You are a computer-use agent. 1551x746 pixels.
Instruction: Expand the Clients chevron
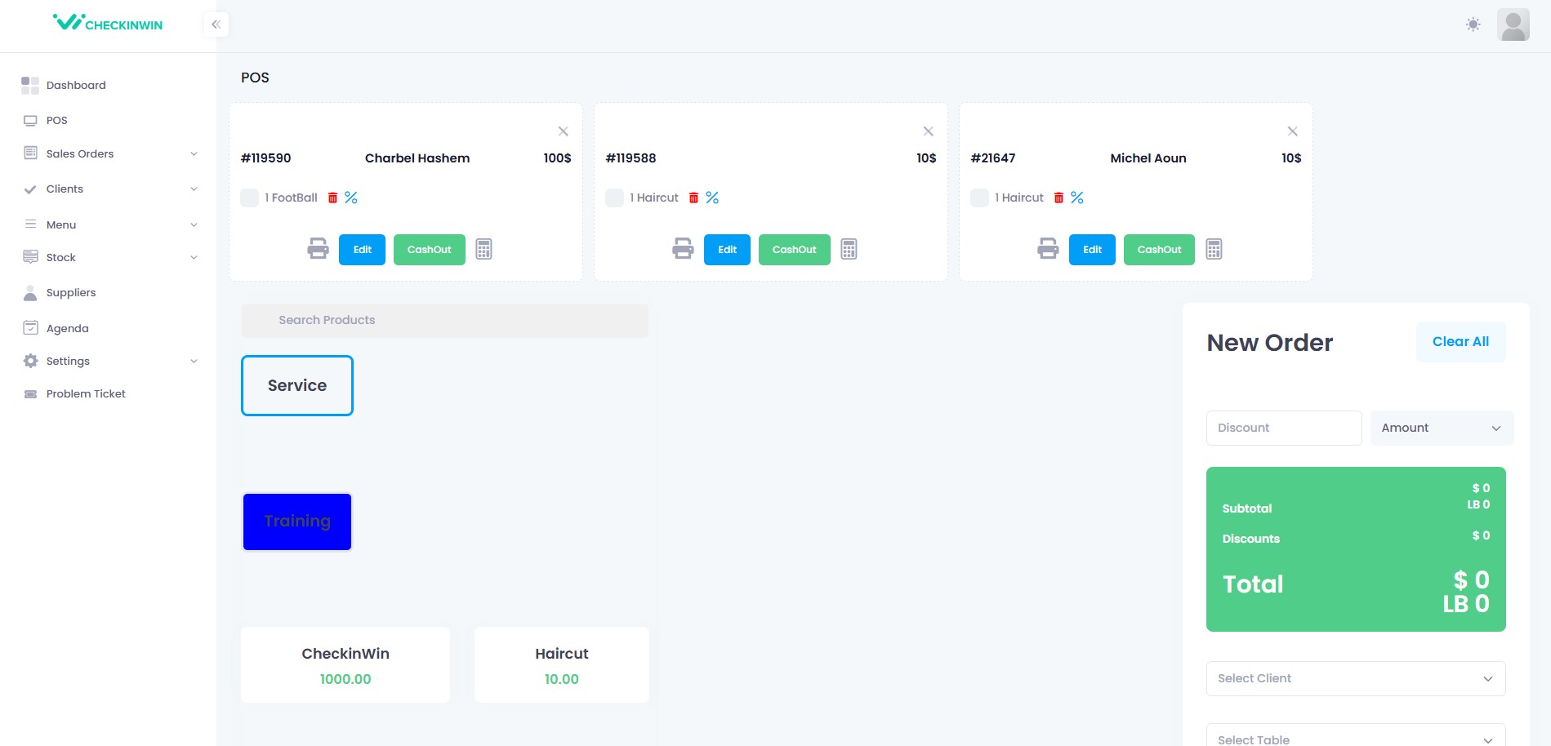tap(194, 189)
